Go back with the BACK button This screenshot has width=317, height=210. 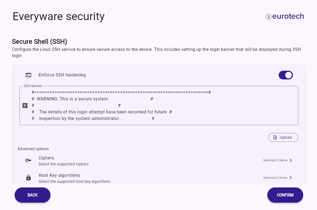point(33,195)
